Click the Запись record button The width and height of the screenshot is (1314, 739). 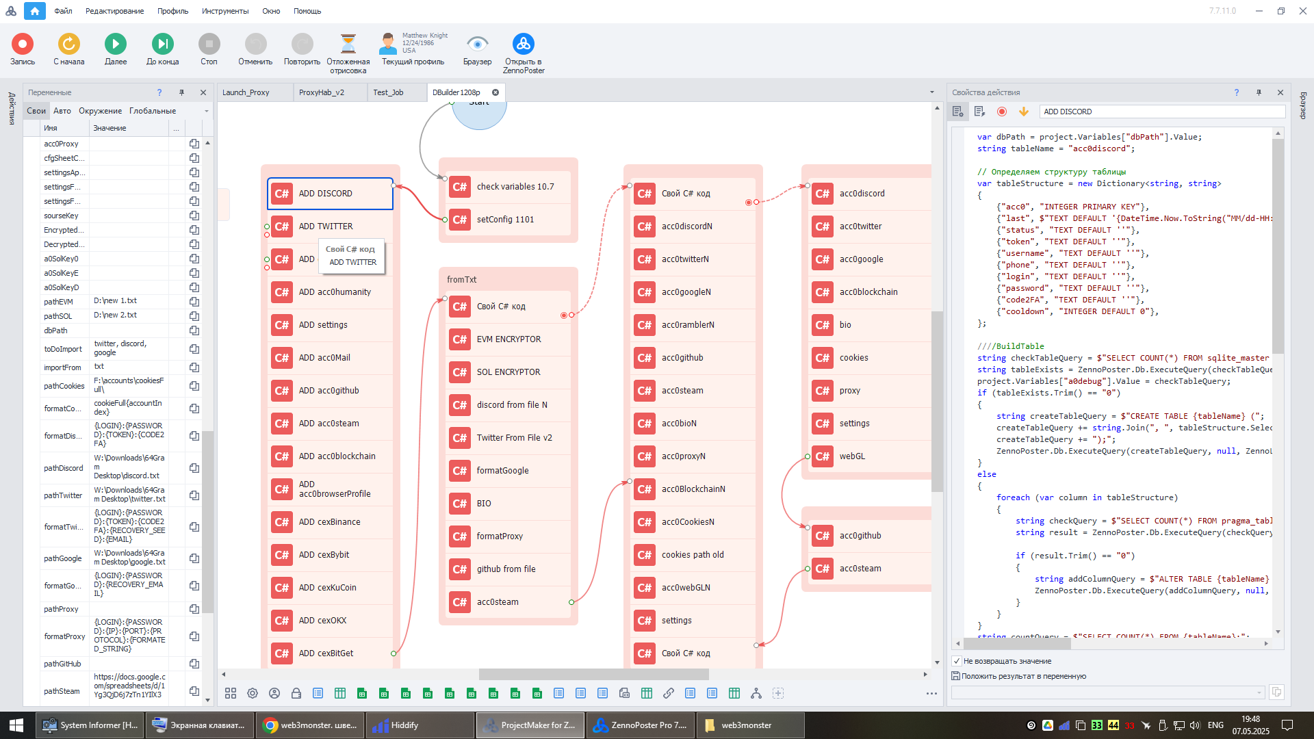23,44
